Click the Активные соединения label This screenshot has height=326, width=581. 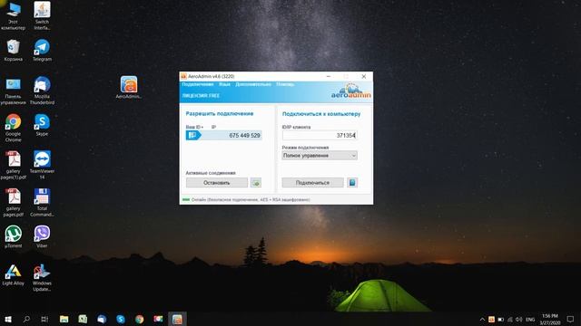pos(211,173)
